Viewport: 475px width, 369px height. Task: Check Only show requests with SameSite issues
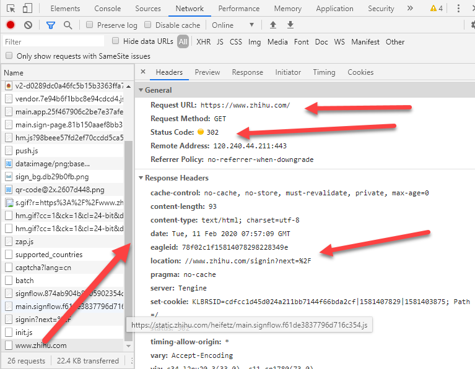coord(9,56)
